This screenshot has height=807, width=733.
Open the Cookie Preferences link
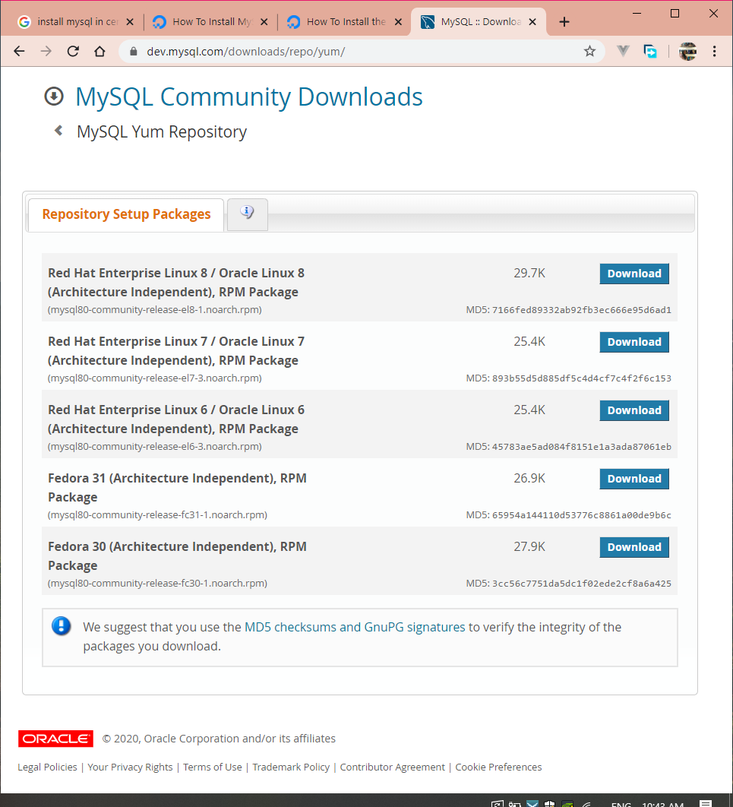[498, 767]
